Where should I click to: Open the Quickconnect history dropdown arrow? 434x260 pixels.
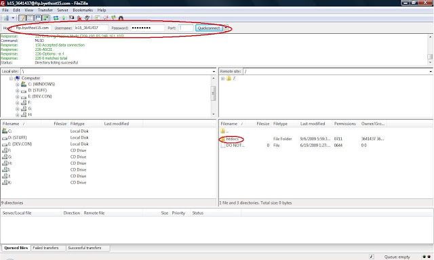[x=226, y=28]
